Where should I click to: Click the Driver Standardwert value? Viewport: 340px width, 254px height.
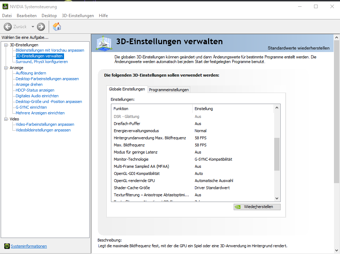click(x=212, y=188)
